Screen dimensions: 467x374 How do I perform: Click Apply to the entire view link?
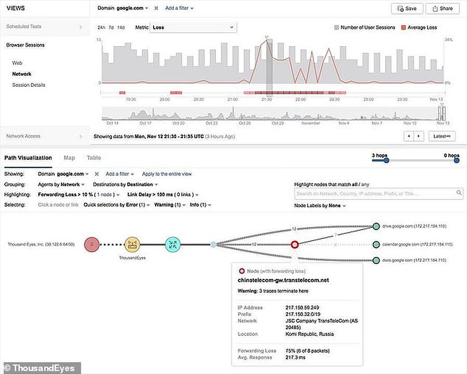coord(167,174)
